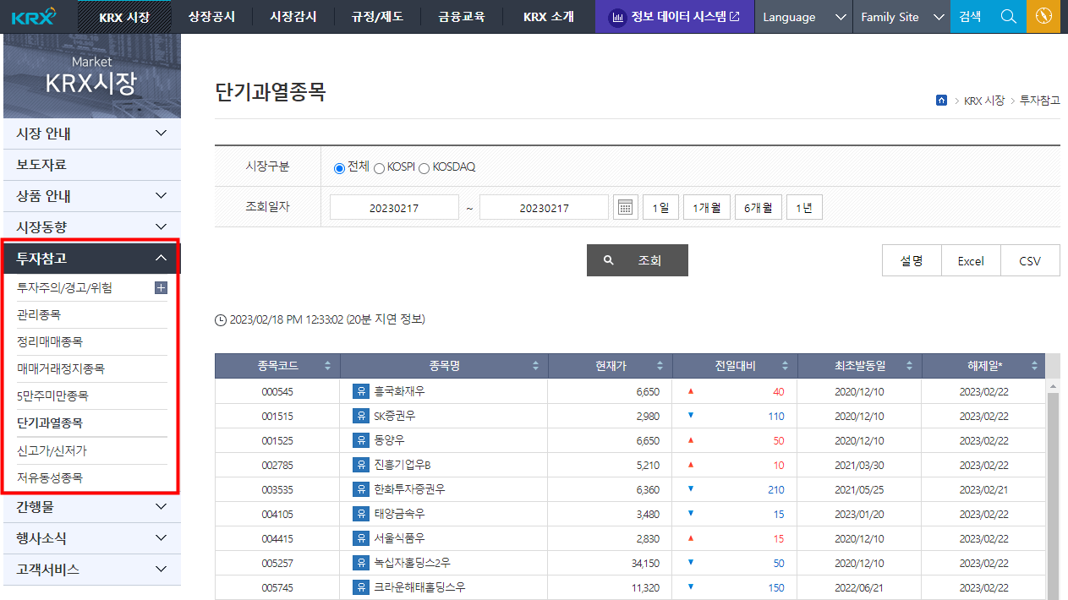Viewport: 1068px width, 600px height.
Task: Click the magnifier icon inside the 조회 button
Action: point(609,260)
